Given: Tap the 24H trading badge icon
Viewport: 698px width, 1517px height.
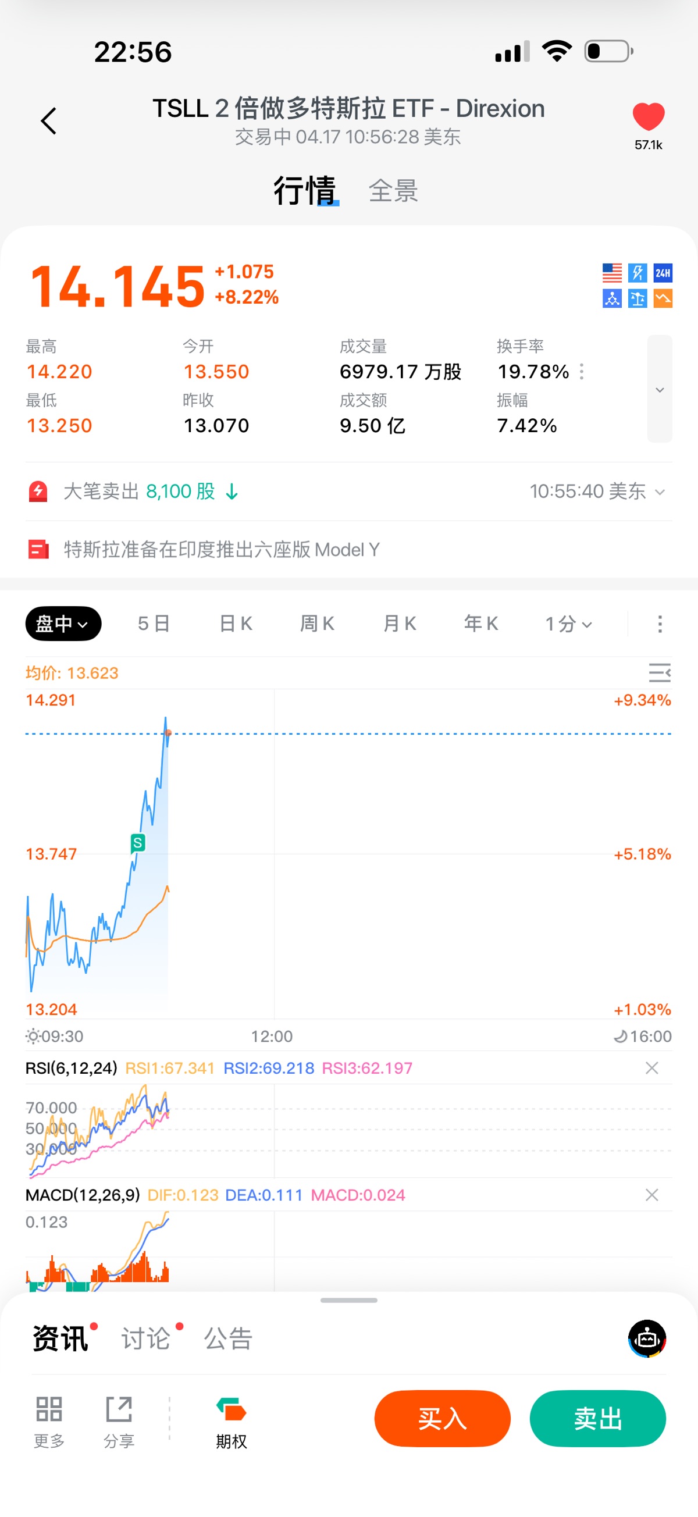Looking at the screenshot, I should point(663,273).
